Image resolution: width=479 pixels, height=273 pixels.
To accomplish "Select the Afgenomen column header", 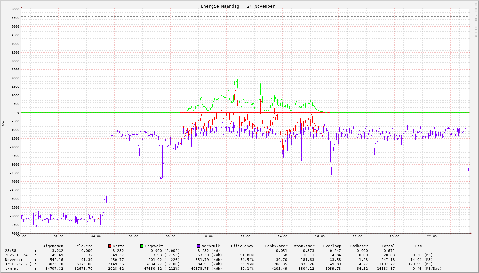I will [53, 246].
